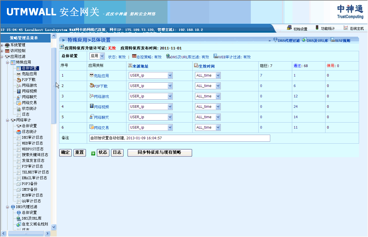Open 功能统计 traffic light icon
Viewport: 368px width, 237px height.
point(317,28)
